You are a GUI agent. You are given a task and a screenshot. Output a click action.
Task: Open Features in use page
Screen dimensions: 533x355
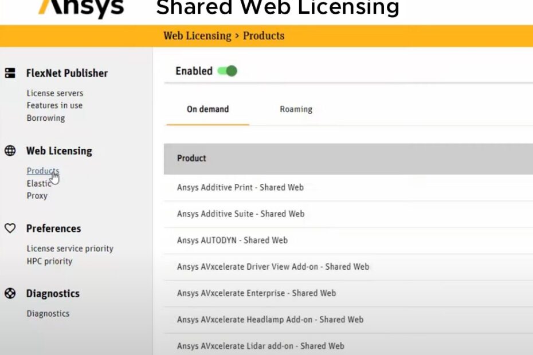click(54, 105)
